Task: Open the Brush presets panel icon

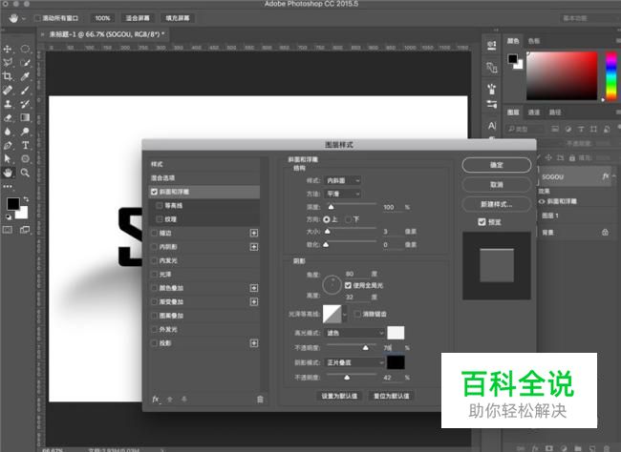Action: [x=491, y=89]
